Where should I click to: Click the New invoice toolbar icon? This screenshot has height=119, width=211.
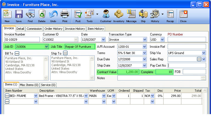point(7,14)
